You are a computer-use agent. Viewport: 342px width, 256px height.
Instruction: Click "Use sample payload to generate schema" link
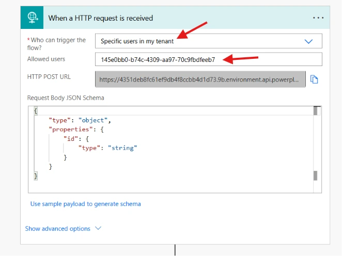click(x=86, y=204)
